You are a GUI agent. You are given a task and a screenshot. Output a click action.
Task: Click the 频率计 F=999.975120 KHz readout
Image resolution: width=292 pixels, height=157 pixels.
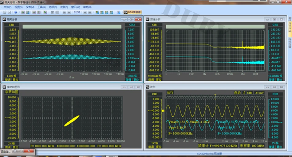(x=217, y=146)
